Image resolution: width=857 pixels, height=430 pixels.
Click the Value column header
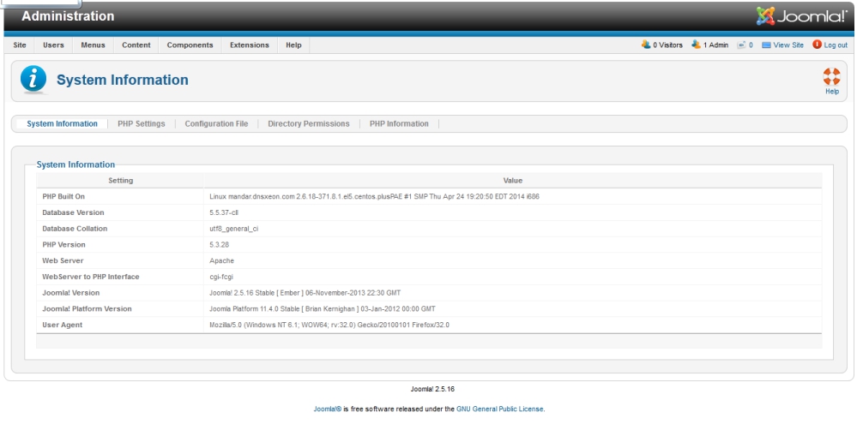(x=513, y=181)
